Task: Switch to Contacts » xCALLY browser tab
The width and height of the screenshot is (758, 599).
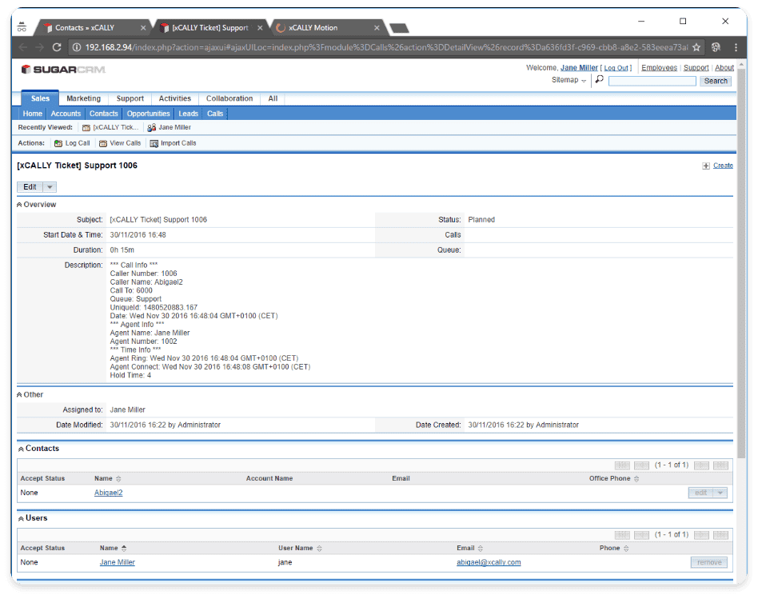Action: click(x=92, y=28)
